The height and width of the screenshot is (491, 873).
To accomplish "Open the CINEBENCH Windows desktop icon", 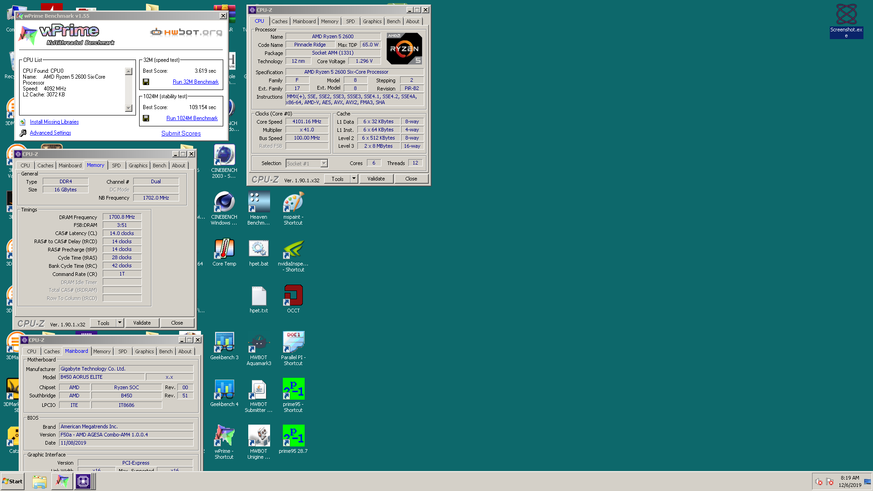I will (224, 208).
